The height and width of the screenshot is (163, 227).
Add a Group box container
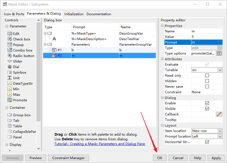19,115
